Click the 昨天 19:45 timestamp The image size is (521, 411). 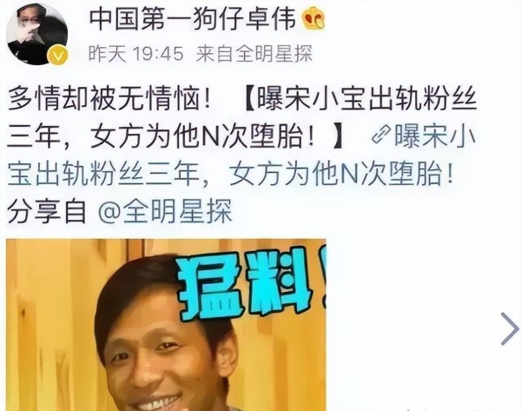[x=136, y=54]
